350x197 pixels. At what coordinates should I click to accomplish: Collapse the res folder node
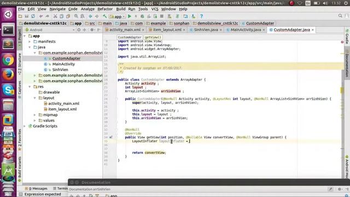pyautogui.click(x=30, y=86)
